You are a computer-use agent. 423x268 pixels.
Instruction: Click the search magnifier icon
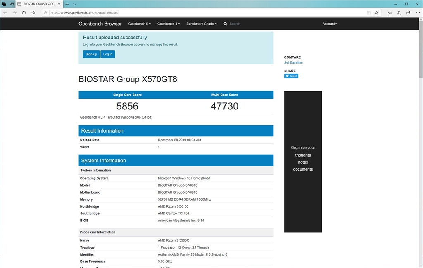[x=226, y=24]
